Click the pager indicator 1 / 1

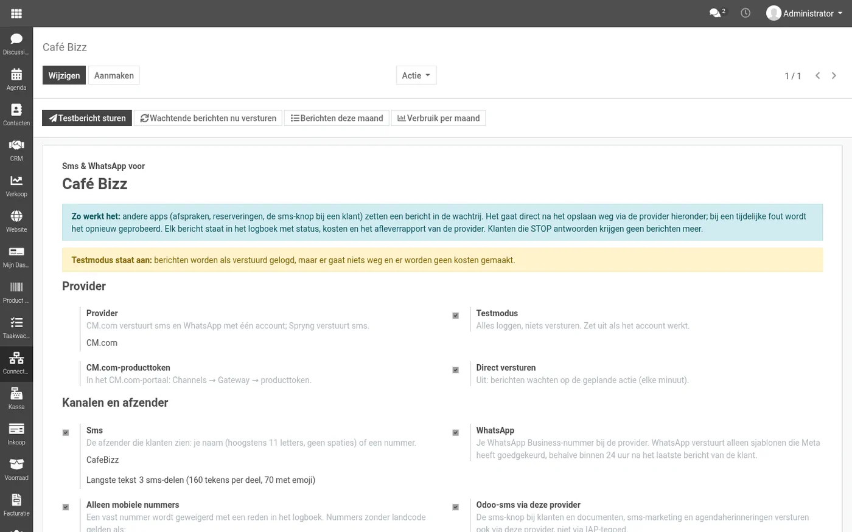[792, 76]
